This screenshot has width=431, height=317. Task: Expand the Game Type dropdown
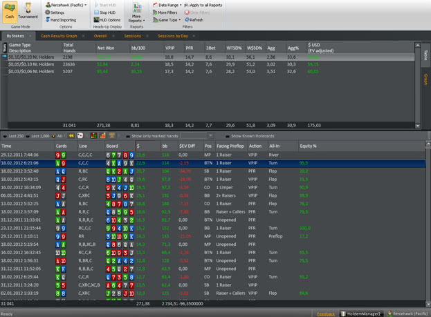[167, 20]
